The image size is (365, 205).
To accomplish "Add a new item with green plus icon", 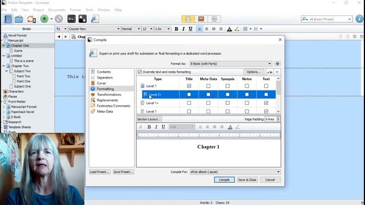I will tap(44, 19).
